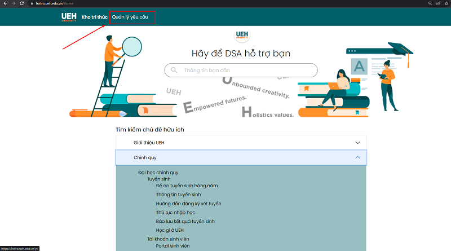Open Hướng dẫn đăng ký xét tuyển
Image resolution: width=451 pixels, height=251 pixels.
click(189, 204)
